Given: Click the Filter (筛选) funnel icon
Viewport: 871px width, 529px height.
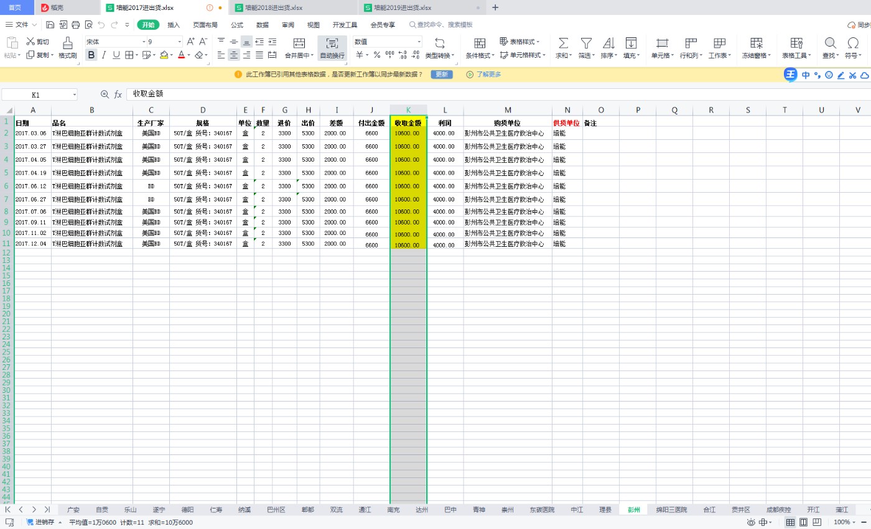Looking at the screenshot, I should (x=586, y=42).
